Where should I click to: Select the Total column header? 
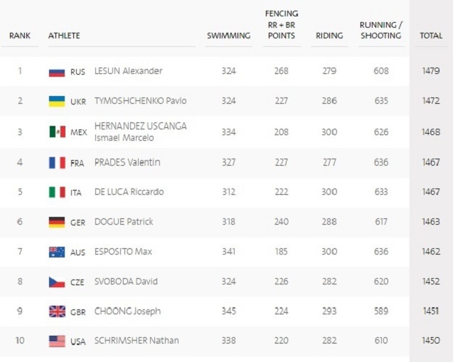431,36
